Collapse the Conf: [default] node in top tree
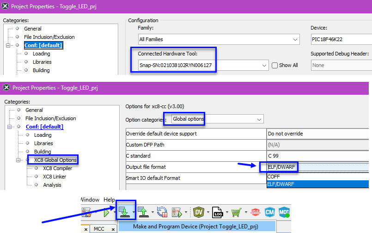The height and width of the screenshot is (233, 372). [x=8, y=45]
